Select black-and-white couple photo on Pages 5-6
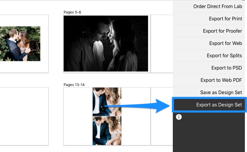This screenshot has width=247, height=152. [x=106, y=43]
